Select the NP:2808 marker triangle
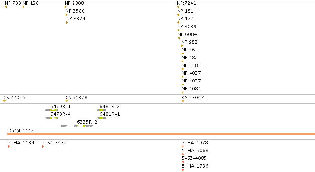This screenshot has width=315, height=172. (66, 7)
